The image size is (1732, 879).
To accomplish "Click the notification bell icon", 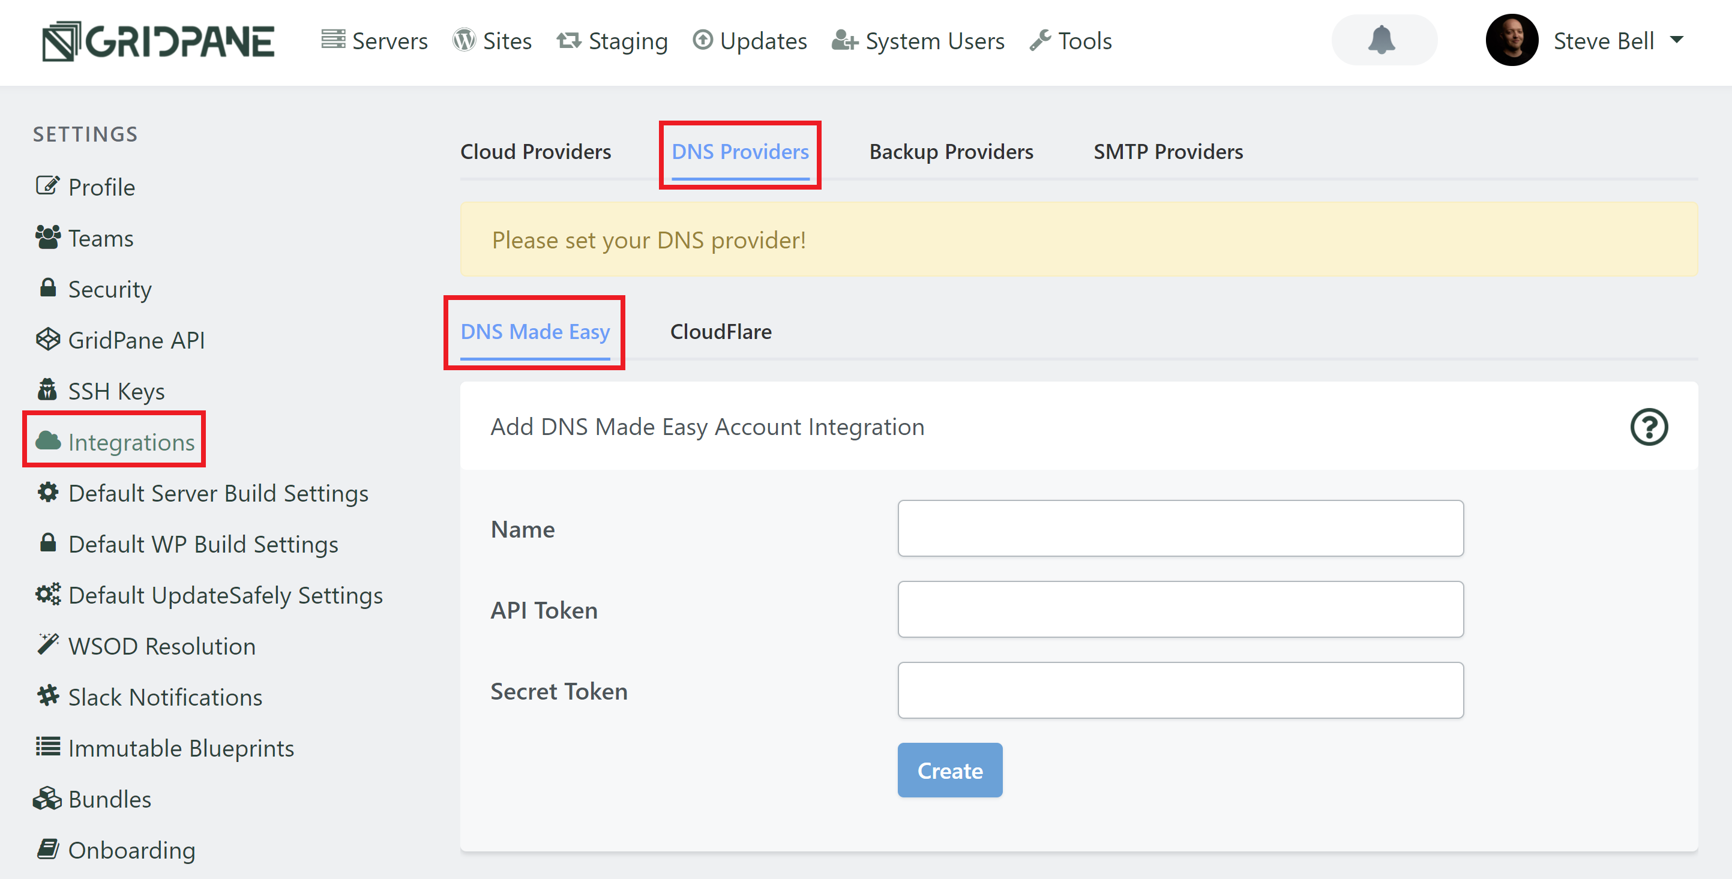I will 1382,40.
